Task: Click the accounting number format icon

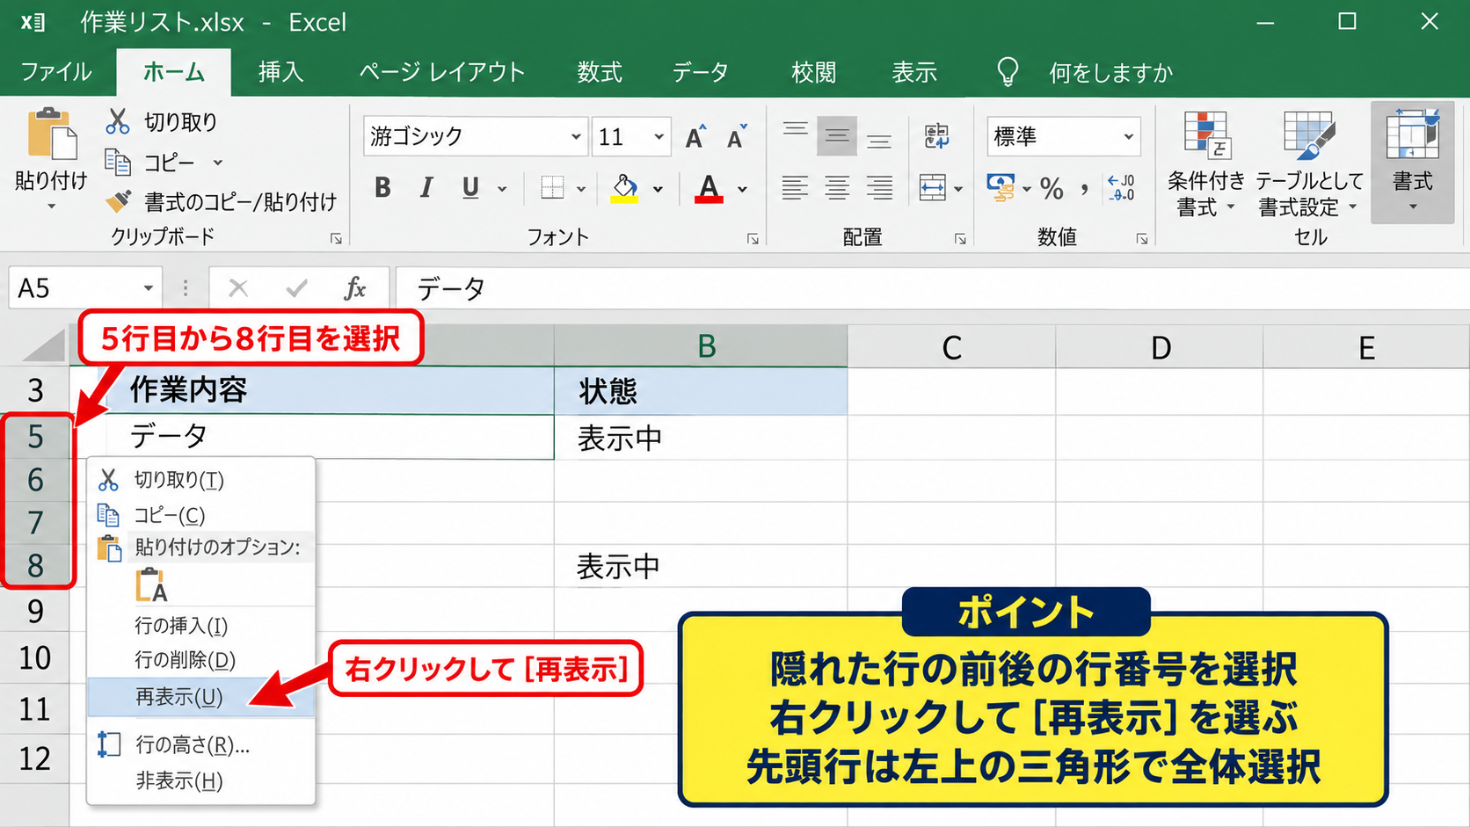Action: coord(1001,187)
